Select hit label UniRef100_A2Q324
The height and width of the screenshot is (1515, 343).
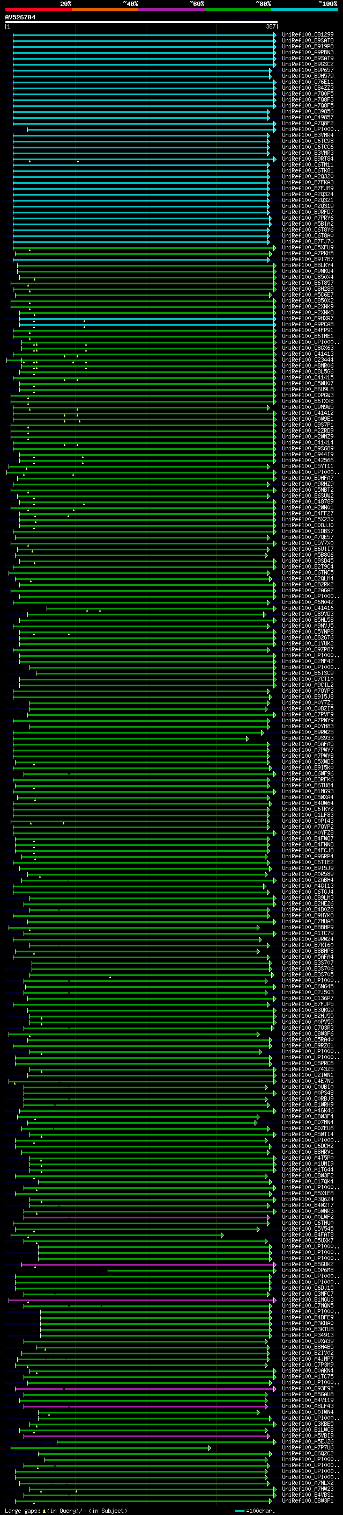tap(308, 194)
